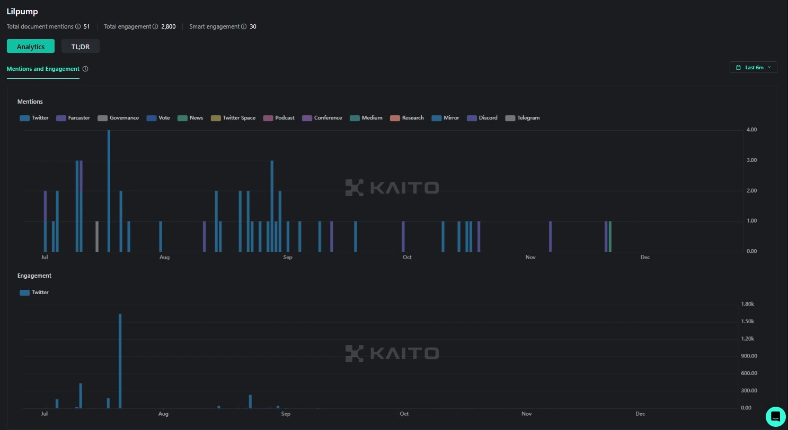The height and width of the screenshot is (430, 788).
Task: Click the total document mentions value 51
Action: click(x=87, y=26)
